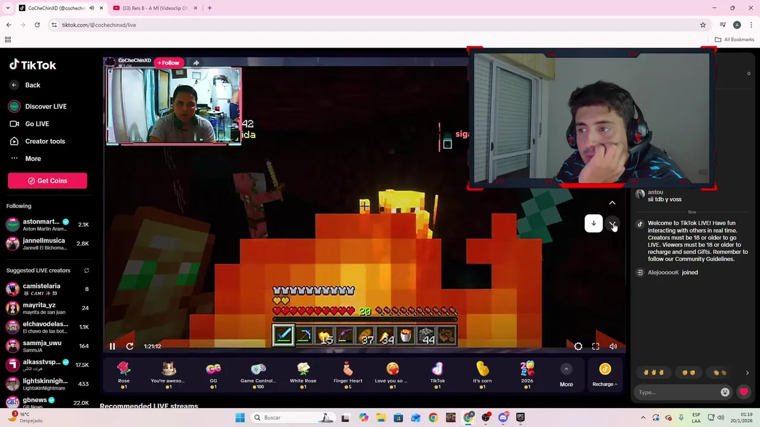
Task: Pause the live stream video
Action: pyautogui.click(x=112, y=346)
